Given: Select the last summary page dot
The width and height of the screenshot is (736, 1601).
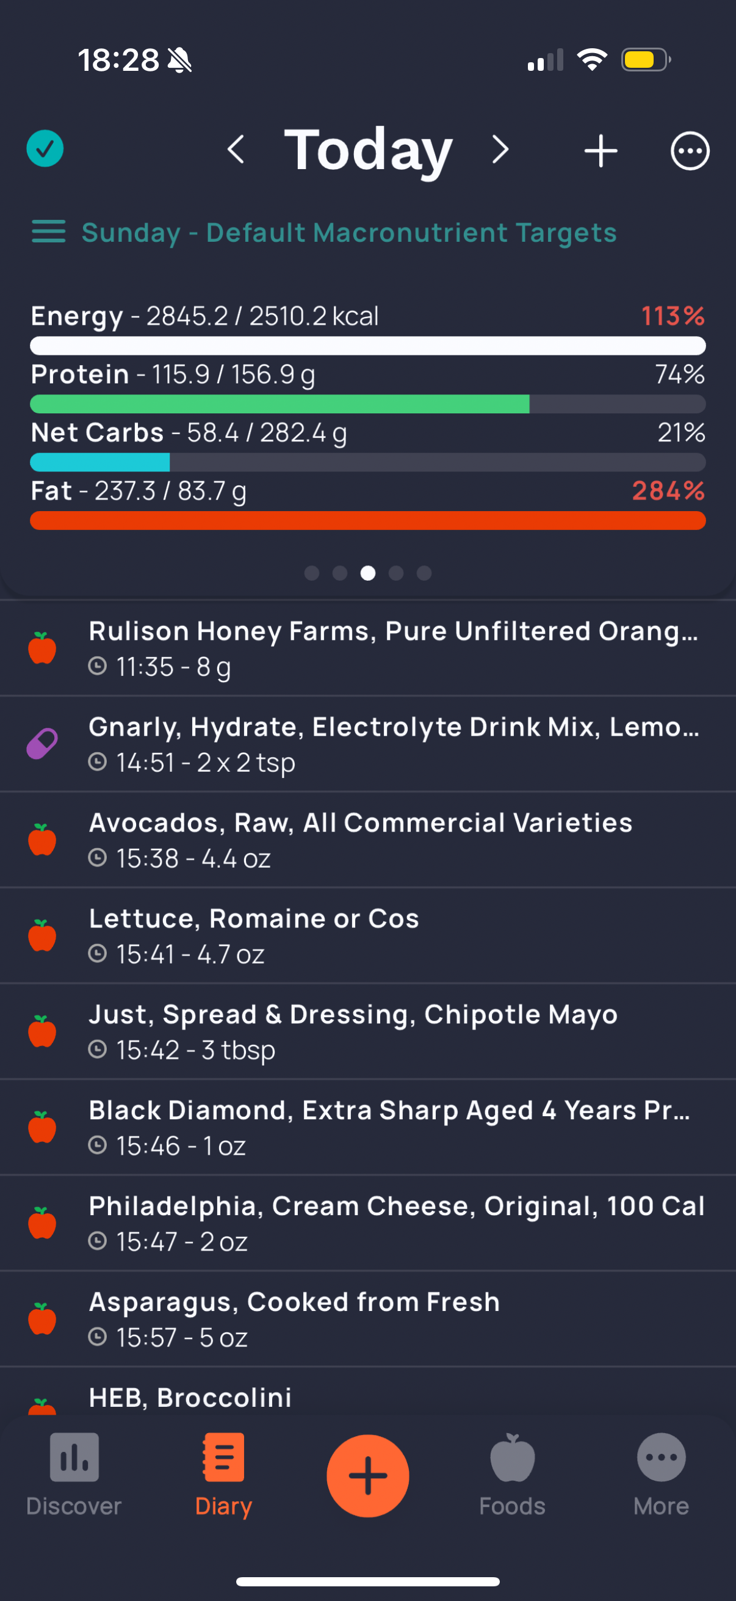Looking at the screenshot, I should (x=424, y=573).
